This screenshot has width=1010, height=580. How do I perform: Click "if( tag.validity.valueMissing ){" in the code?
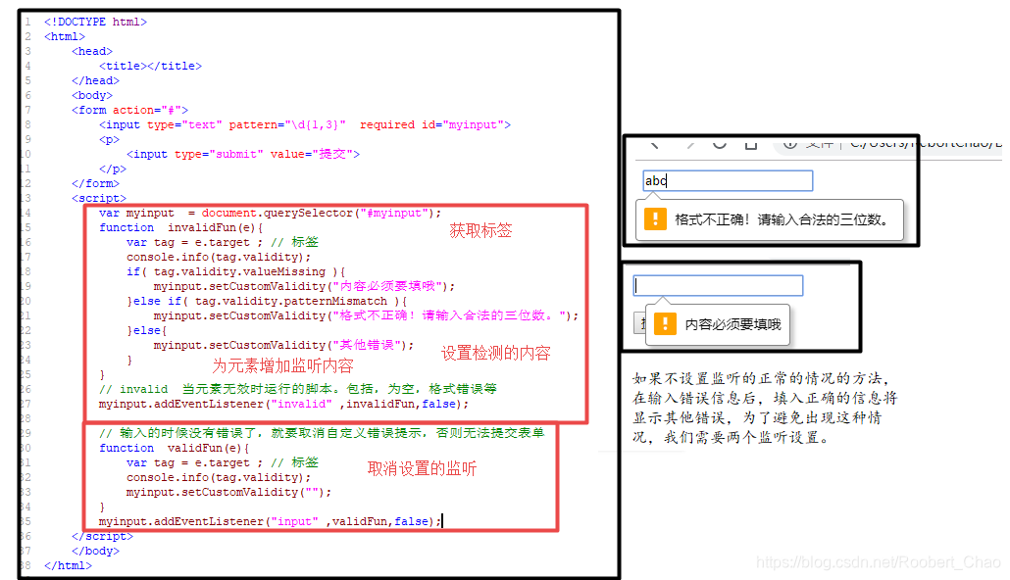coord(235,271)
